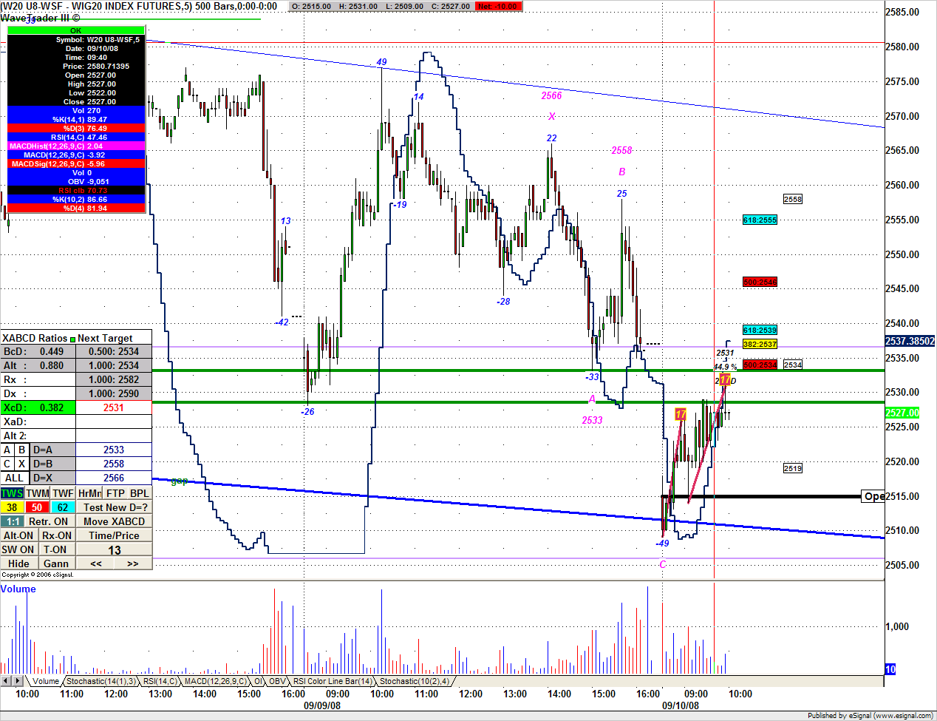Click the D=A row label
Image resolution: width=937 pixels, height=721 pixels.
click(52, 450)
